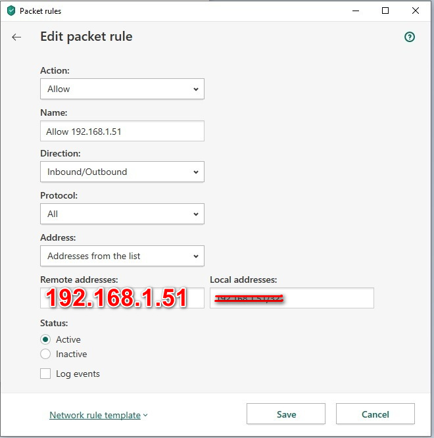Select the Inactive status radio button
The height and width of the screenshot is (438, 434).
pos(45,354)
